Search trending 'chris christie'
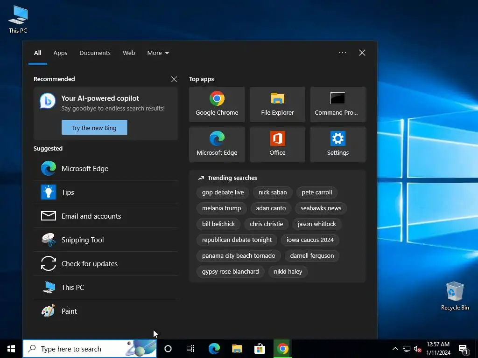Viewport: 478px width, 358px height. (x=267, y=224)
